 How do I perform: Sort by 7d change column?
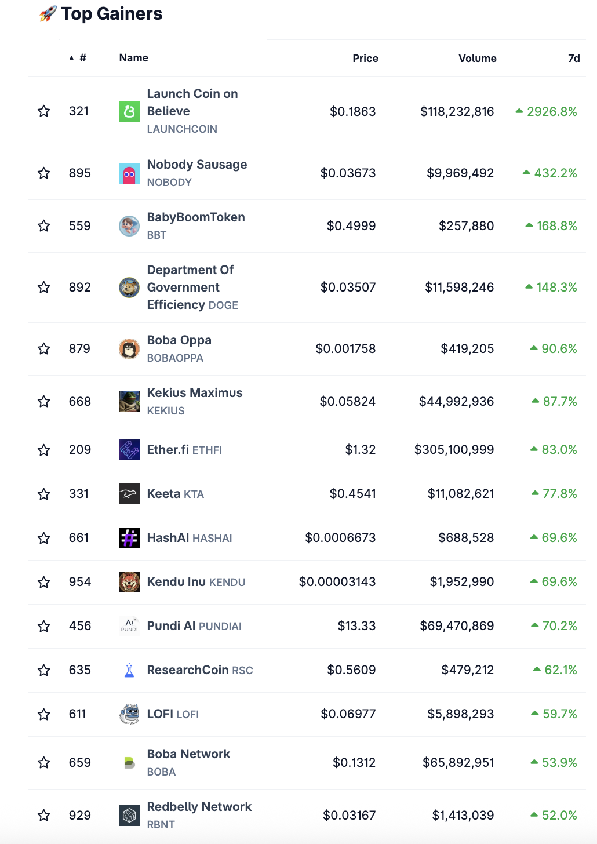(x=574, y=59)
